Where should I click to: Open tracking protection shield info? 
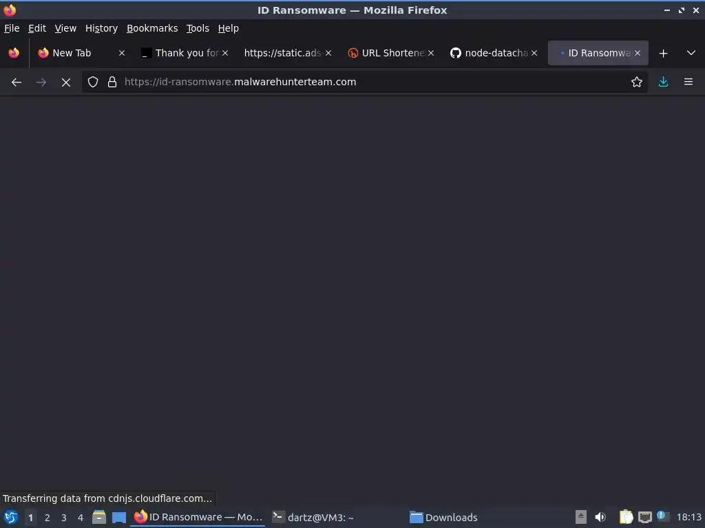click(93, 82)
